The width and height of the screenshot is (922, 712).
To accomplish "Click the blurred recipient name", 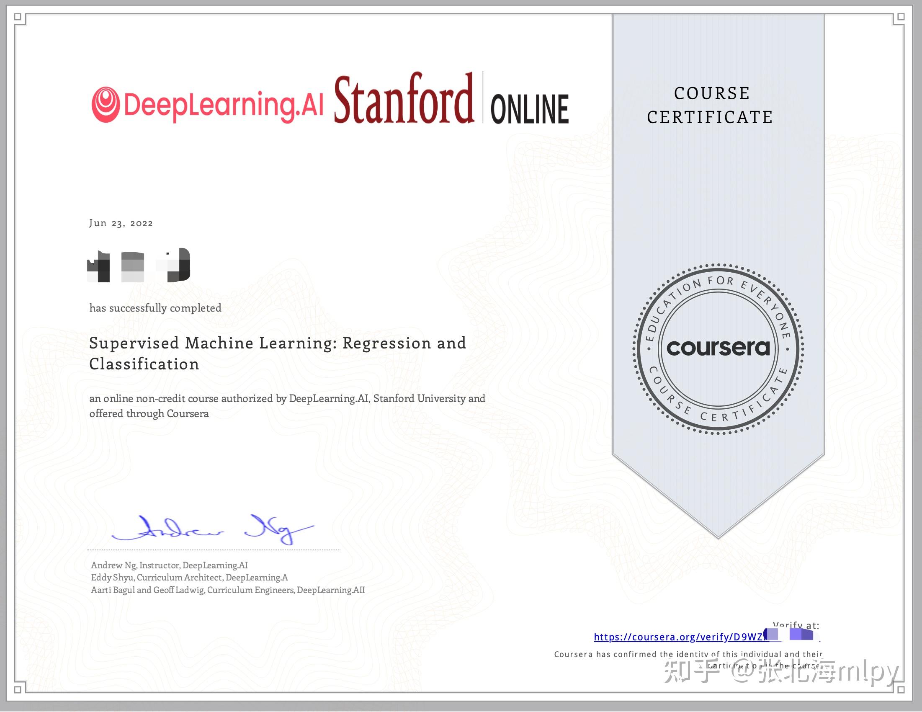I will point(139,265).
